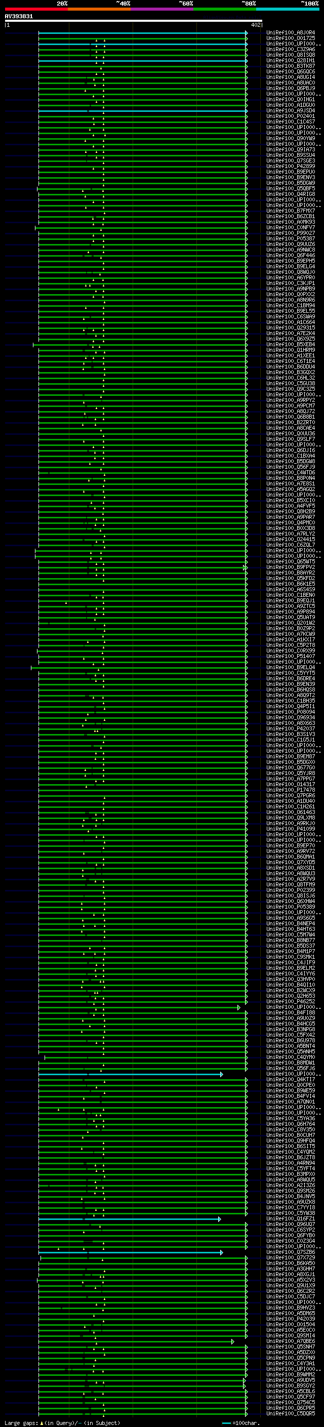Viewport: 324px width, 1427px height.
Task: Select hit label UniRef100_P02401
Action: (290, 116)
